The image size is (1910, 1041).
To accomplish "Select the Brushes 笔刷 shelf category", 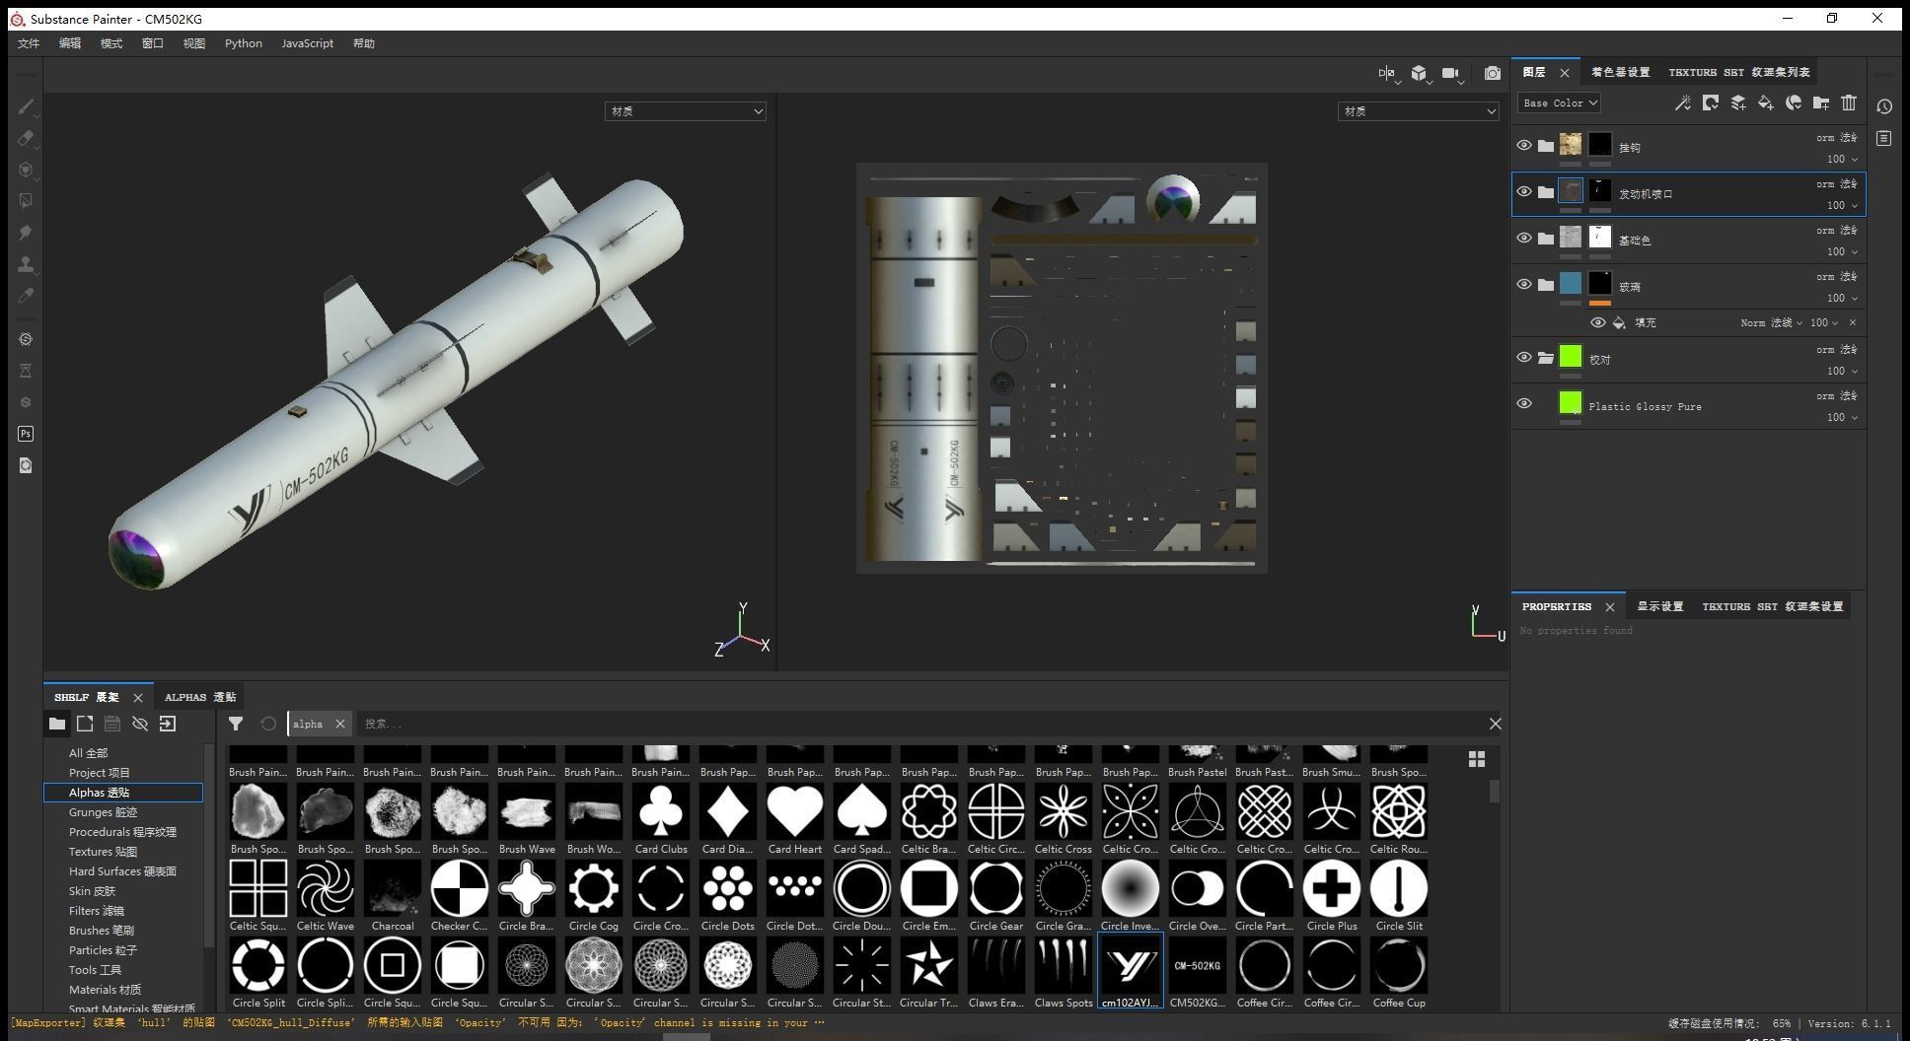I will click(x=101, y=931).
